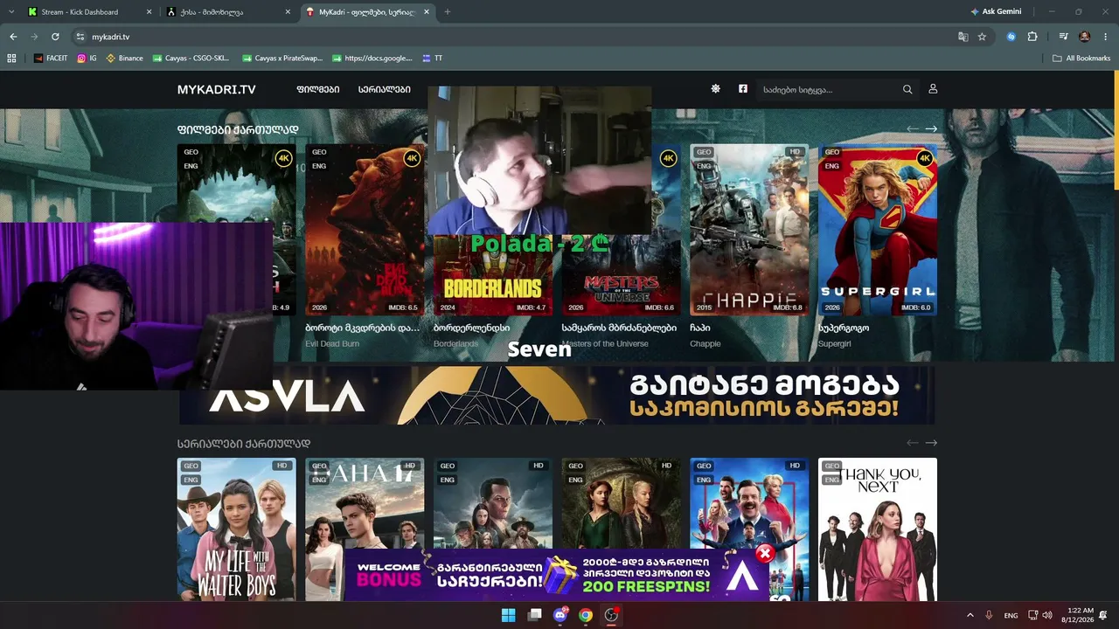Screen dimensions: 1119x629
Task: Open the TT bookmark
Action: pos(433,59)
